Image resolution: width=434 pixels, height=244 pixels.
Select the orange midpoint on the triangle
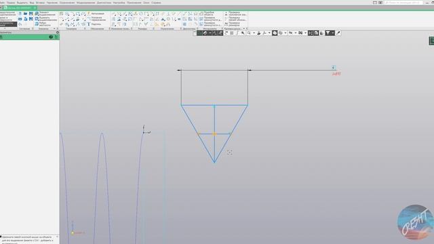(x=214, y=134)
